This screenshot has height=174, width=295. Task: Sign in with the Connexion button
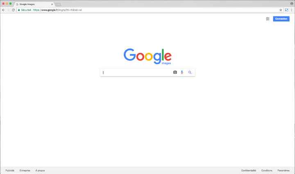281,18
